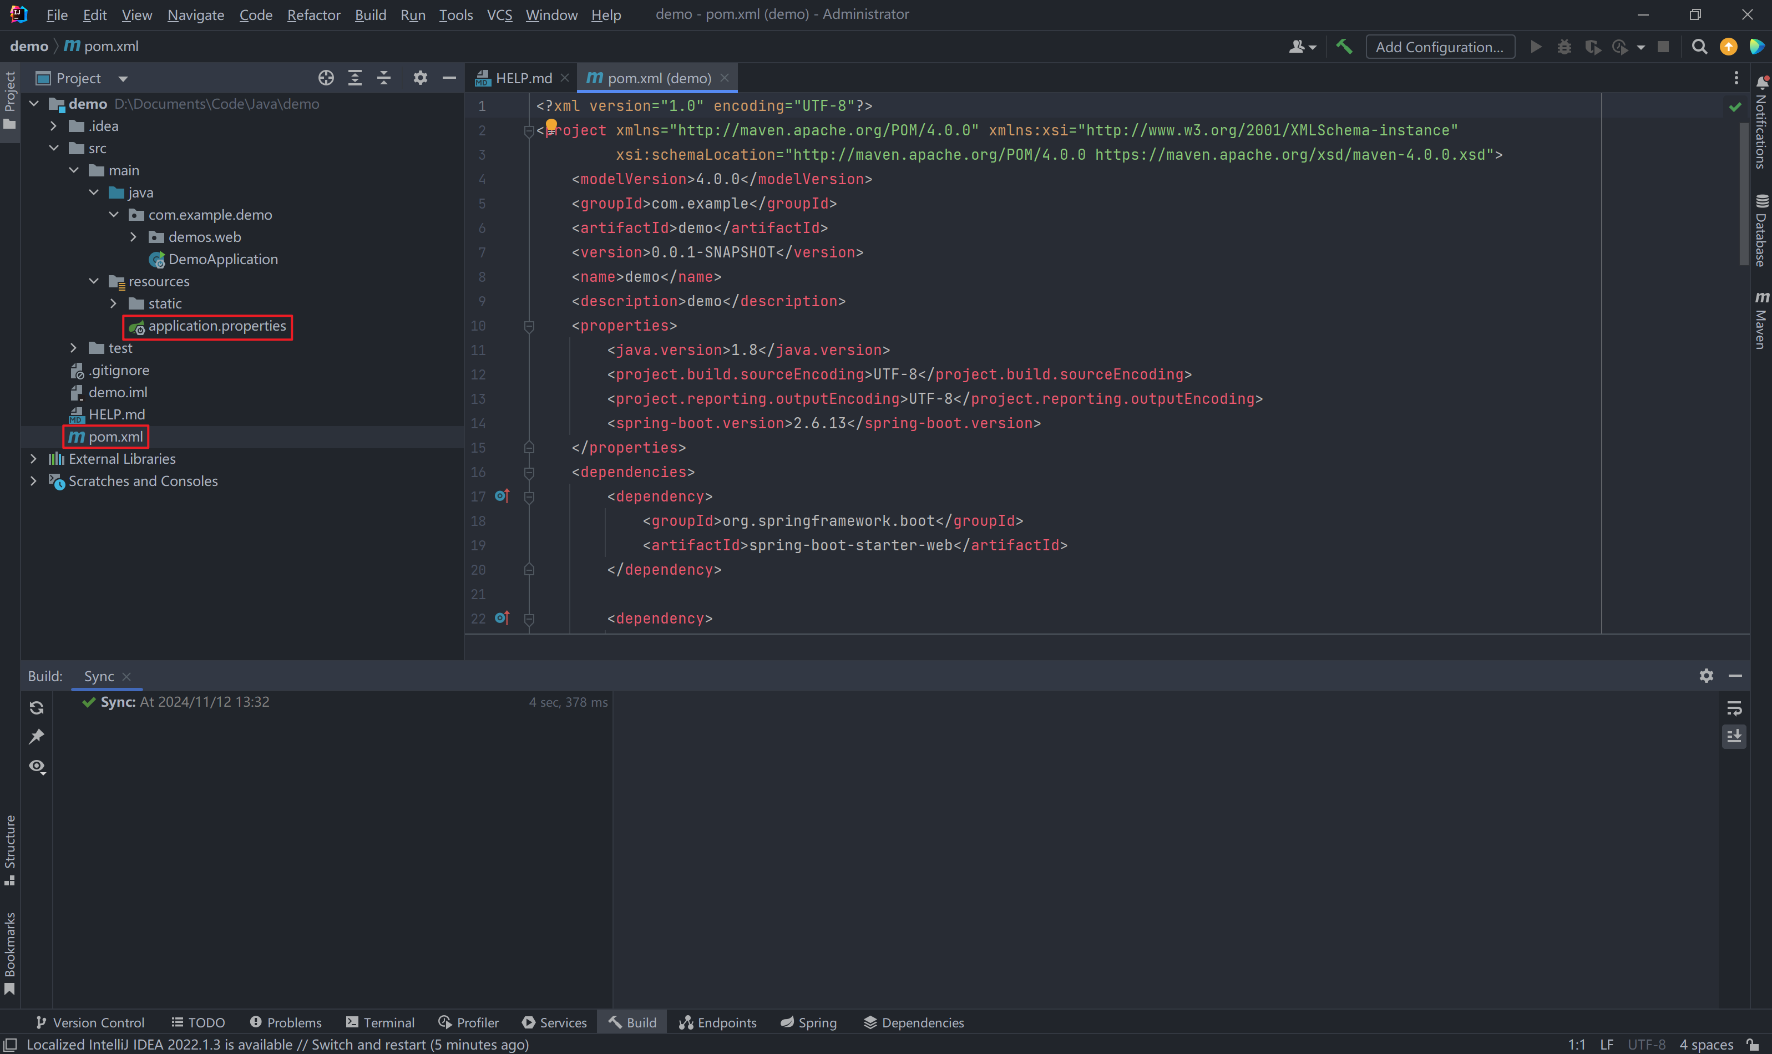The image size is (1772, 1054).
Task: Click the Reload sync icon in Build panel
Action: [37, 707]
